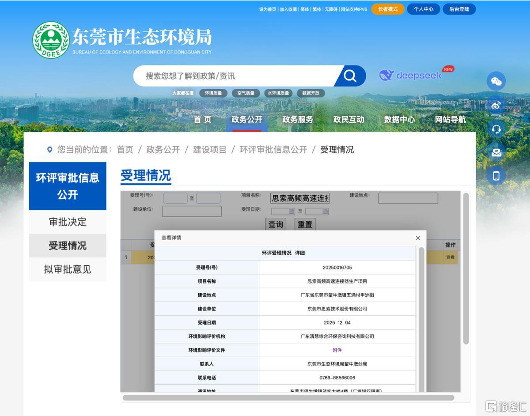
Task: Open the WeChat sidebar icon
Action: (x=496, y=81)
